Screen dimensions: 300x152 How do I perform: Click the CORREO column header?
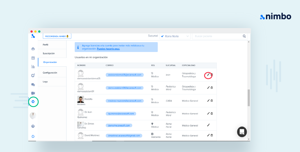pos(109,65)
